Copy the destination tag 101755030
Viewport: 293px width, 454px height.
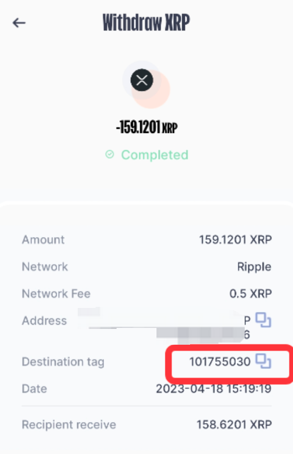263,361
